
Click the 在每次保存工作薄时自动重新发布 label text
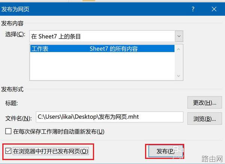click(59, 131)
